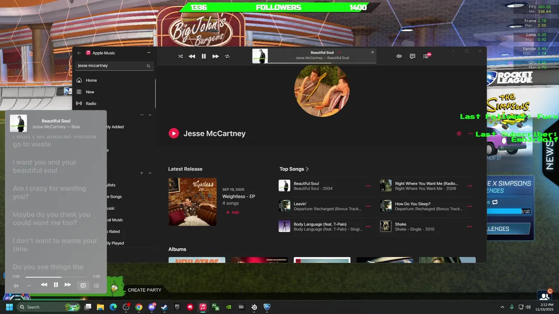This screenshot has width=559, height=314.
Task: Toggle repeat in the main player bar
Action: coord(227,56)
